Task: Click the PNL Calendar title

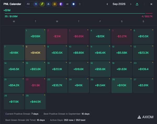Action: tap(12, 4)
